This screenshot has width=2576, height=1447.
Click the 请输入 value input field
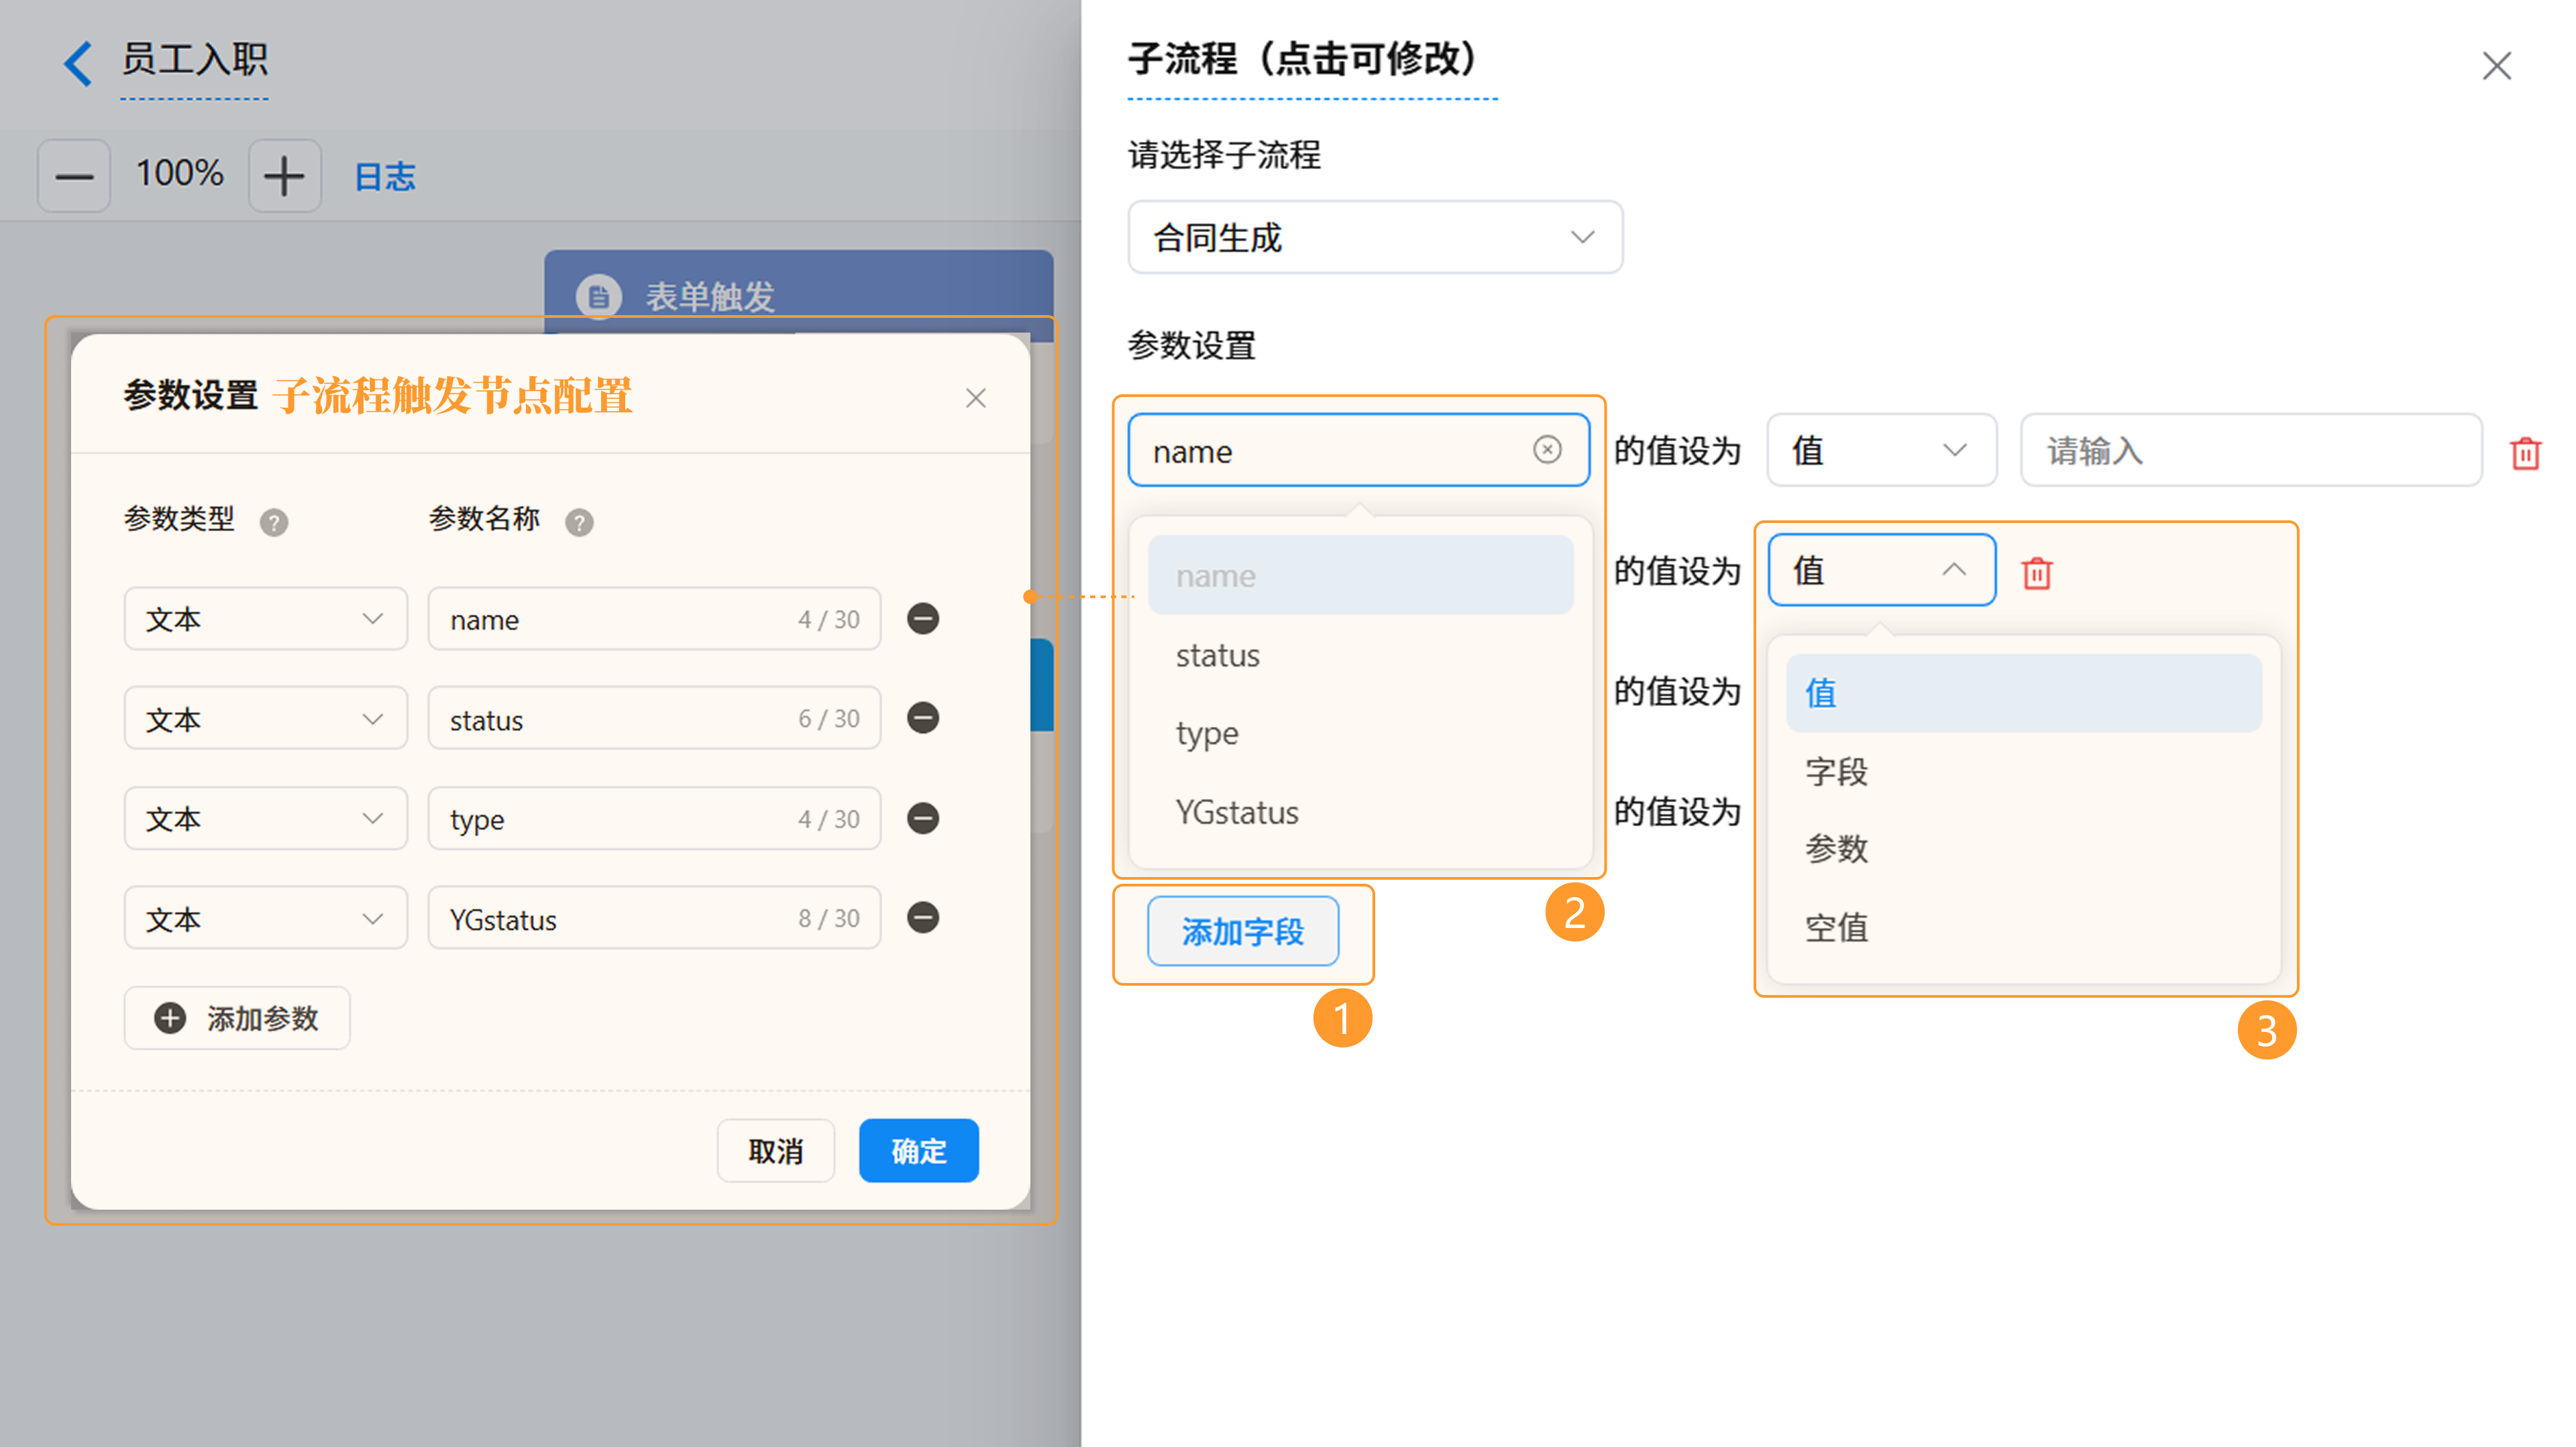pyautogui.click(x=2251, y=451)
